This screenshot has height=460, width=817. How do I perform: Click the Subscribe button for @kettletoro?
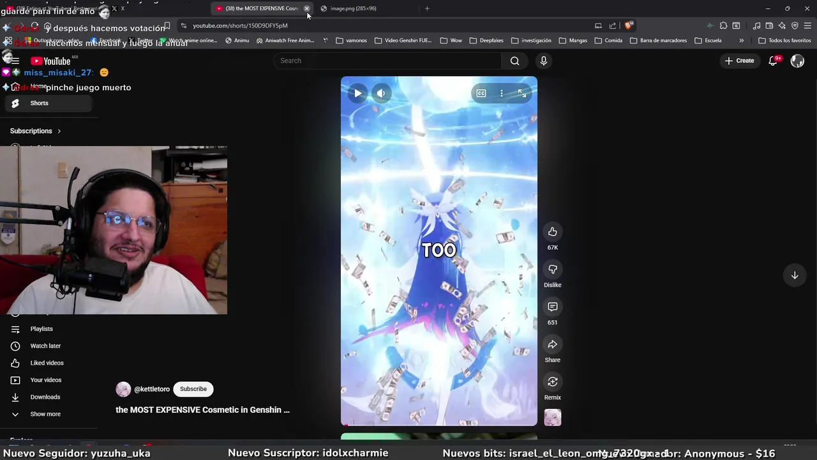point(193,389)
